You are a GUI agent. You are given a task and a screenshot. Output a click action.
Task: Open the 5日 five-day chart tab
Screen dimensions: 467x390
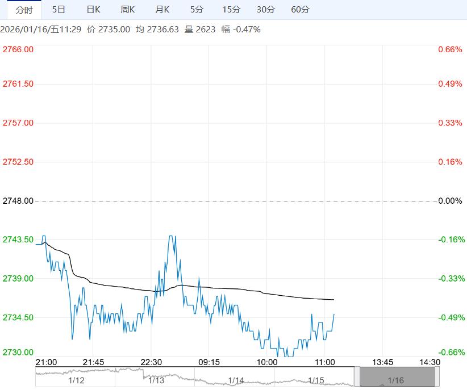[x=59, y=10]
